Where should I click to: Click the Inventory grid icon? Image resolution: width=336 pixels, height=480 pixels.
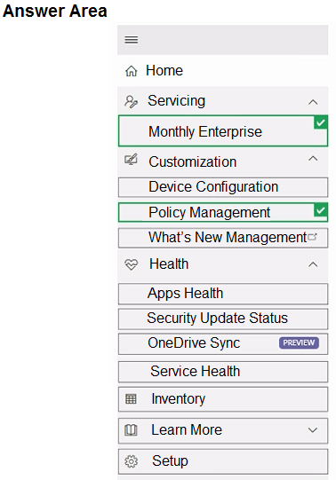pyautogui.click(x=131, y=399)
